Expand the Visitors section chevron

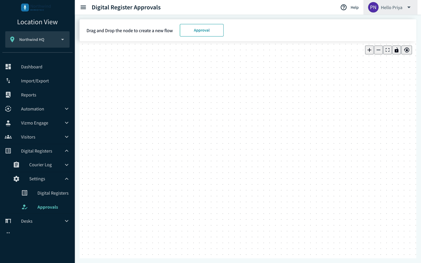(x=67, y=137)
